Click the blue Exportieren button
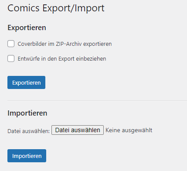 pyautogui.click(x=26, y=82)
